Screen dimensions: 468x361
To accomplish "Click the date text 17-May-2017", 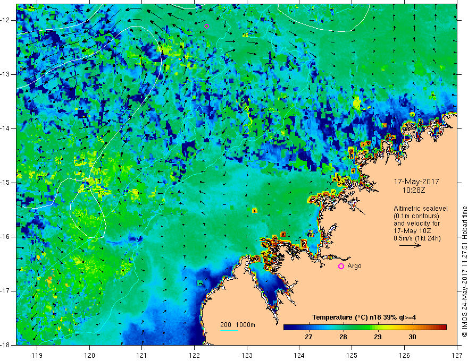I will tap(416, 182).
